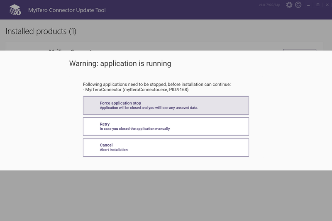
Task: Click the MyiTero Connector Update Tool logo
Action: tap(15, 10)
